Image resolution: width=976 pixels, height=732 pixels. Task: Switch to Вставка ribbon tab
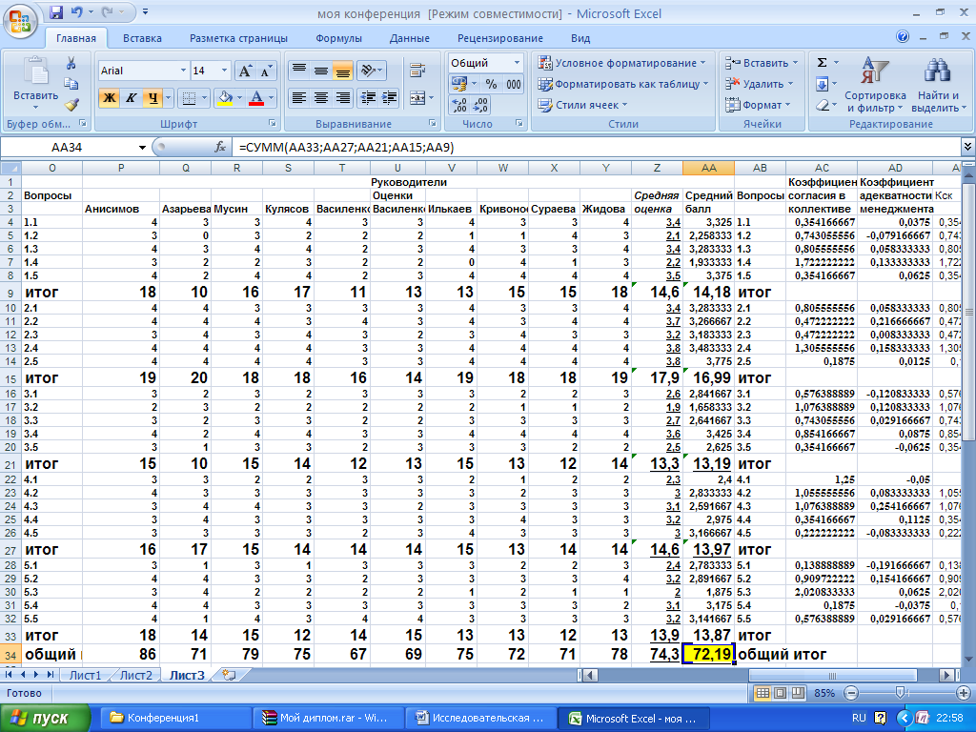142,38
